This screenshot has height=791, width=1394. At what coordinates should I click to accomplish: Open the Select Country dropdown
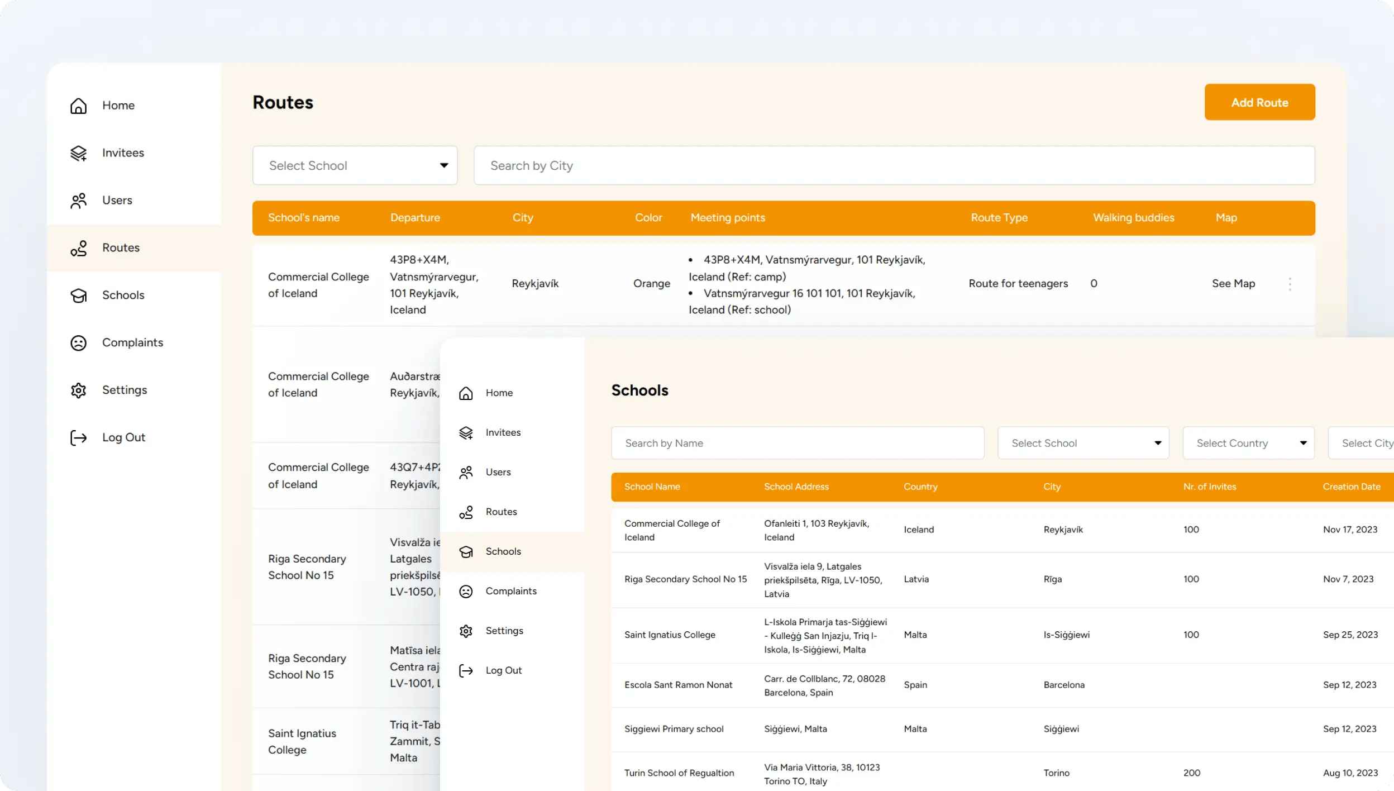click(x=1248, y=442)
